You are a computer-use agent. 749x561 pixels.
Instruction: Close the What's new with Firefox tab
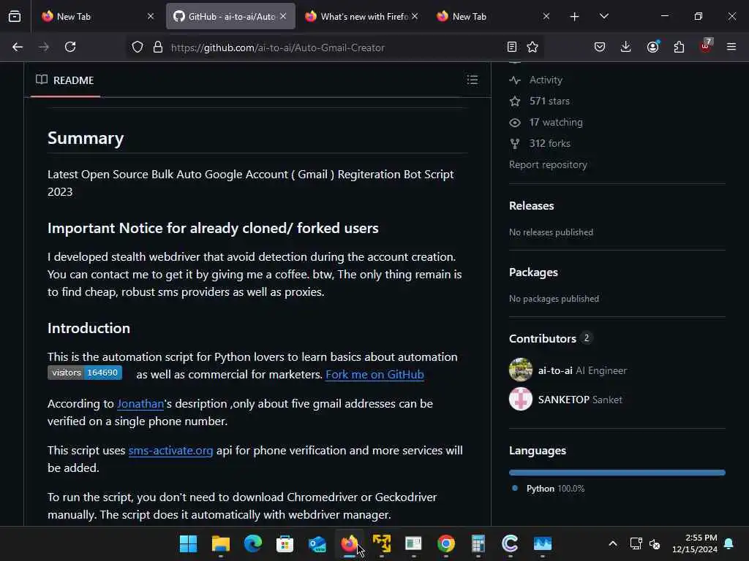415,16
